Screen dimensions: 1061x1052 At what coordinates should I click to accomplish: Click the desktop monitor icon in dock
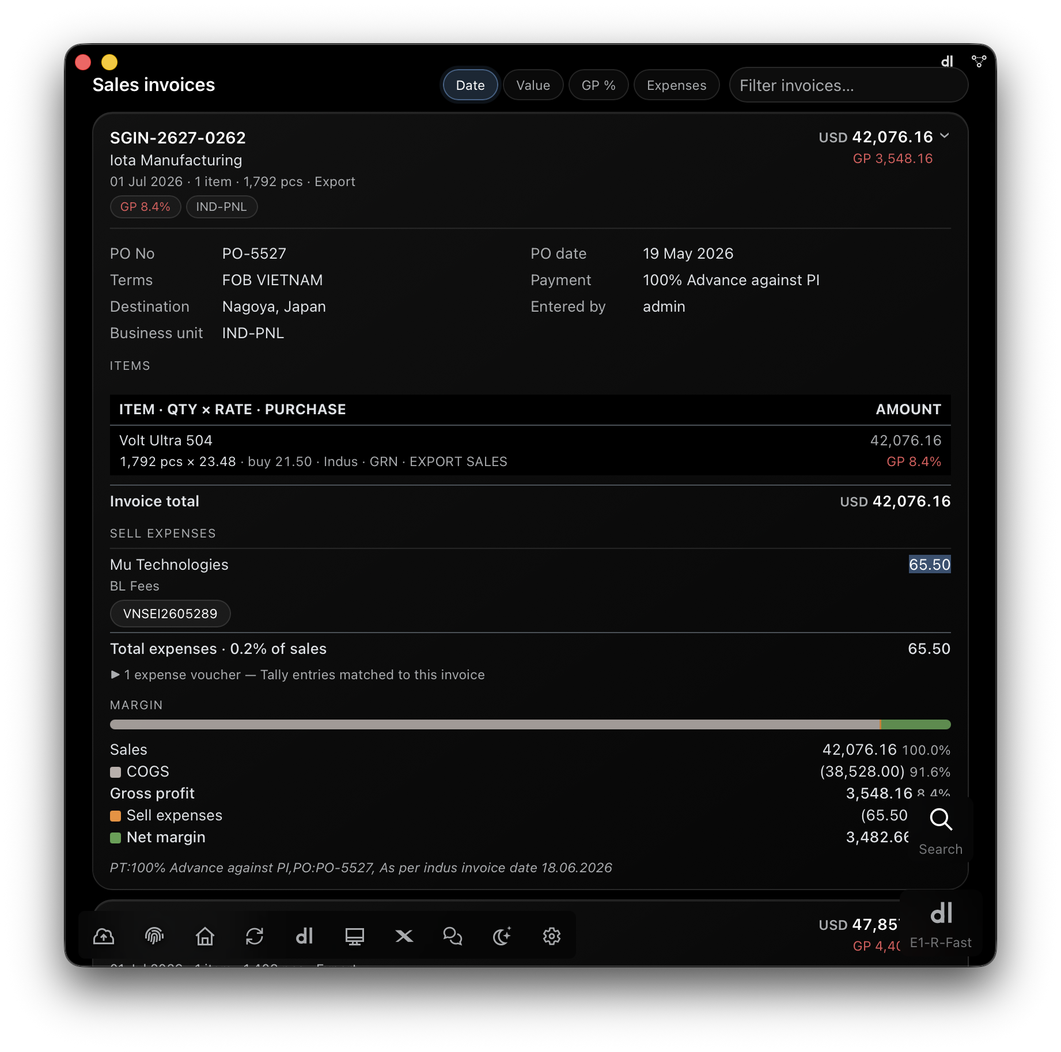point(354,936)
